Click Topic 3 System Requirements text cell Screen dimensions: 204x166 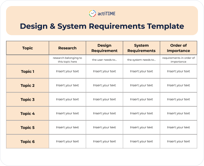coord(141,99)
